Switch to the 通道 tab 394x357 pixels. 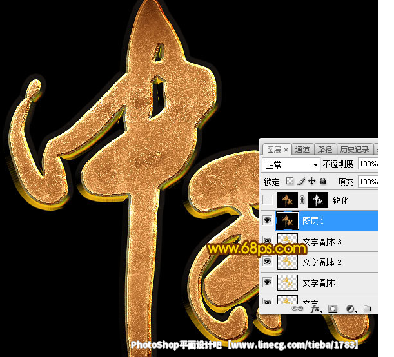[302, 150]
